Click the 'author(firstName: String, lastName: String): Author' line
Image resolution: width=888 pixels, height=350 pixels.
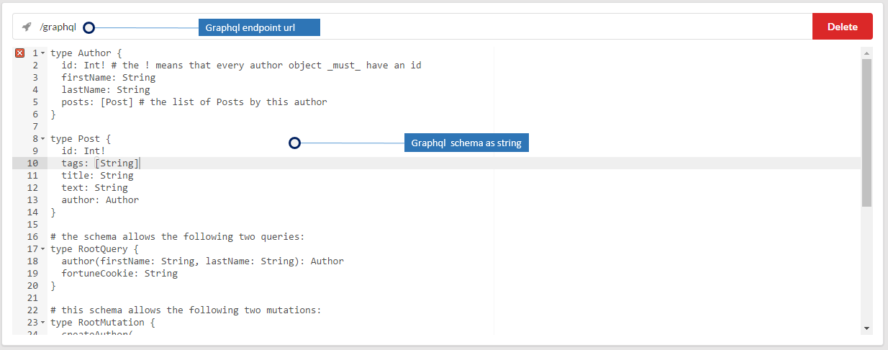[x=203, y=261]
